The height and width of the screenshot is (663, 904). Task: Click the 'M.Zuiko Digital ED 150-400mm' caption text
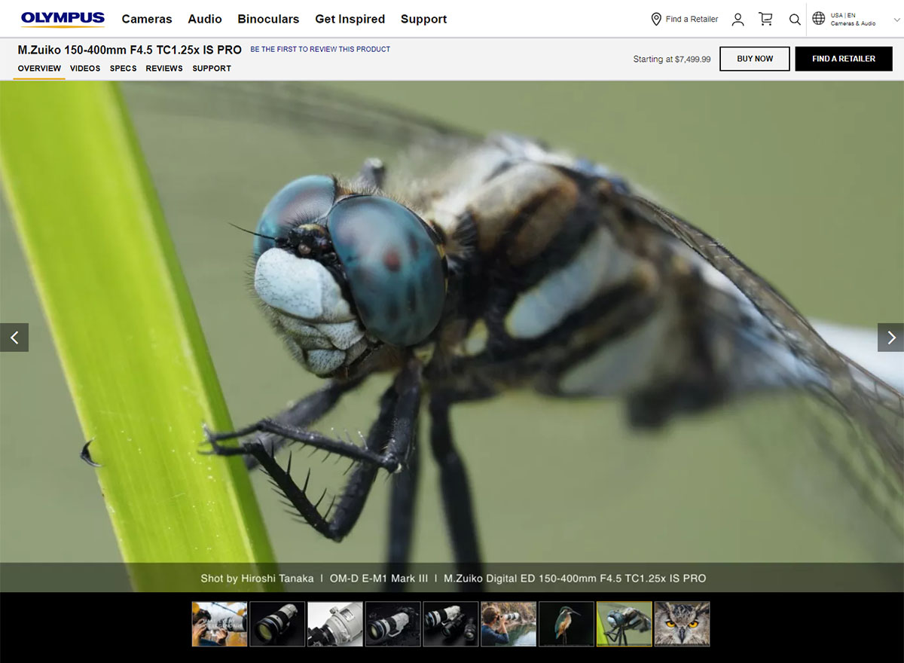coord(575,579)
